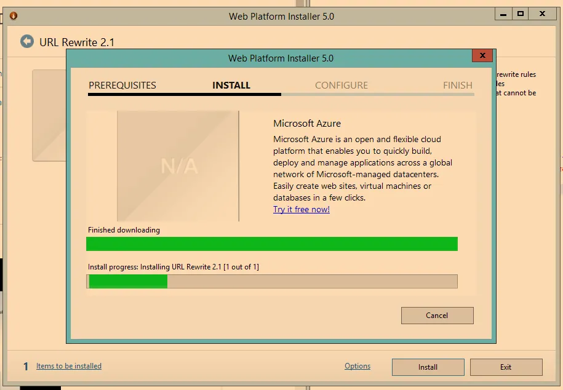The width and height of the screenshot is (563, 390).
Task: Click the items count number 1
Action: tap(26, 366)
